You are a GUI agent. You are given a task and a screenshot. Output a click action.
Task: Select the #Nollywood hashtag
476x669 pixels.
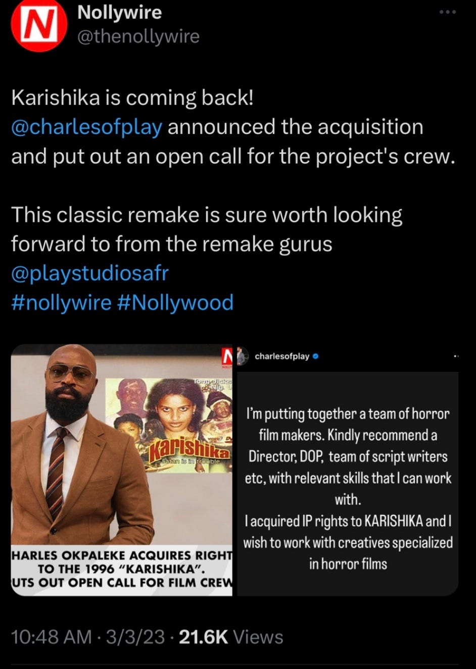click(175, 302)
